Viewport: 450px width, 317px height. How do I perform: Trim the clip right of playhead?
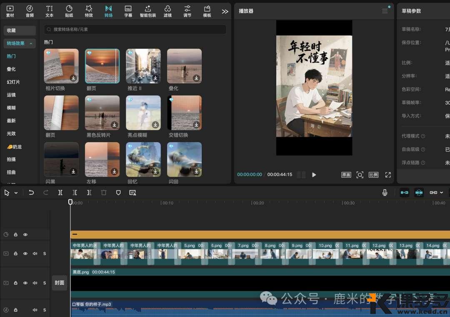click(x=89, y=193)
